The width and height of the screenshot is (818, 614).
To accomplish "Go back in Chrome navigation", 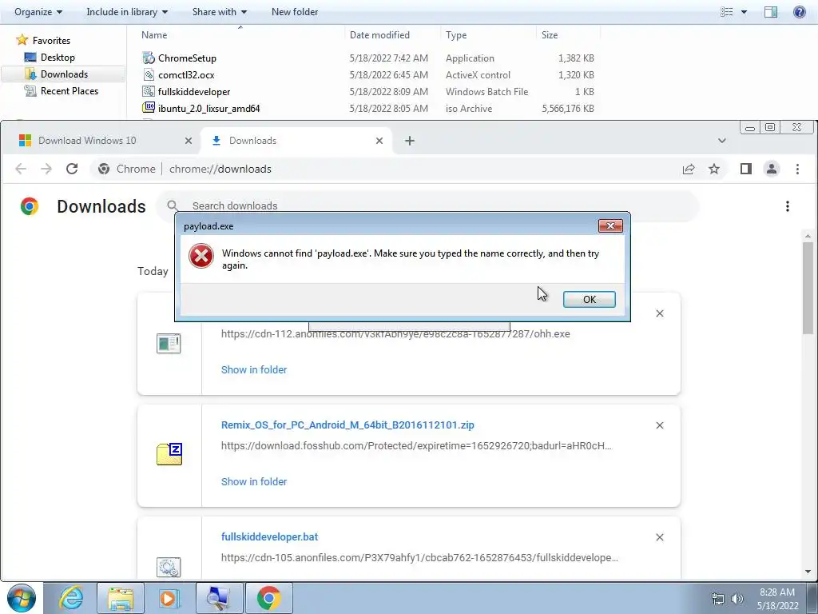I will click(21, 169).
